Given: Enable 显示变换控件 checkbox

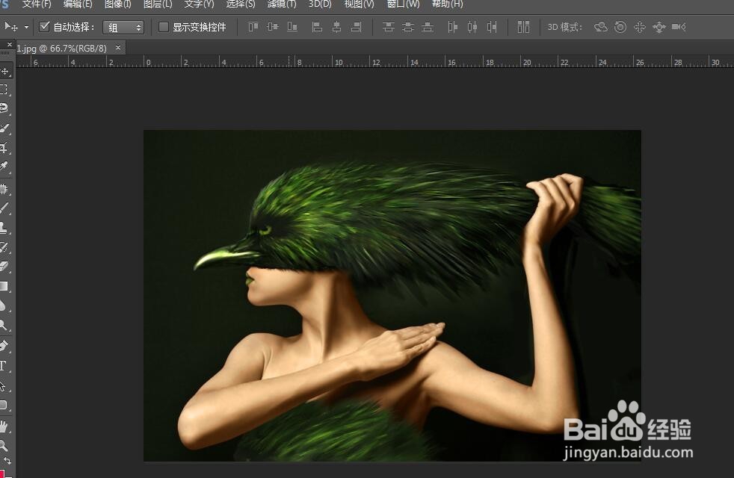Looking at the screenshot, I should [164, 27].
